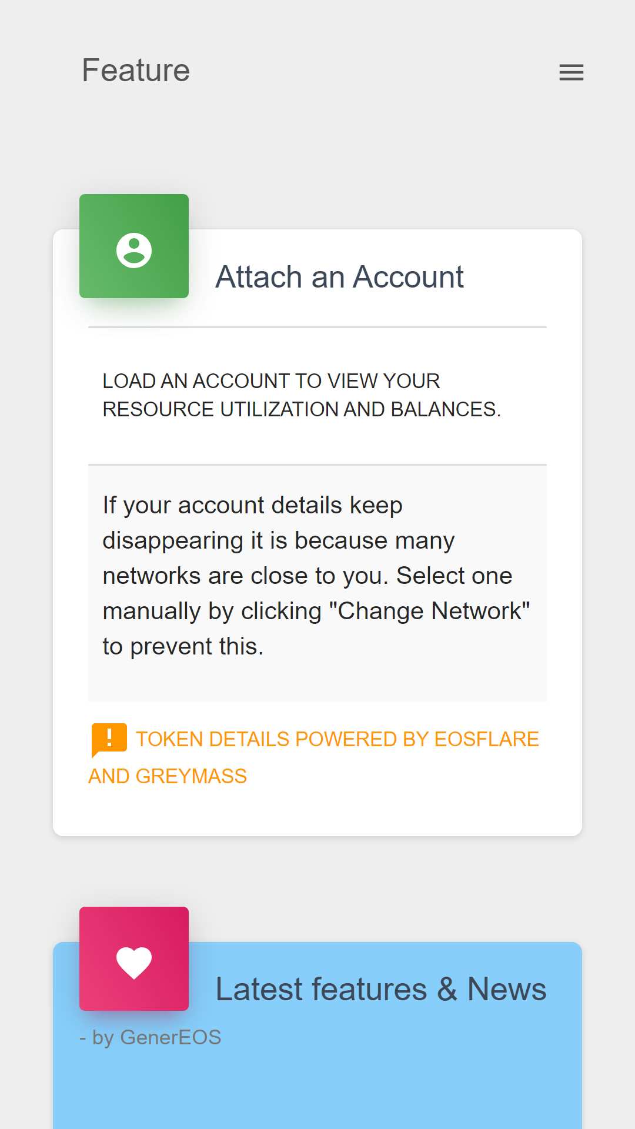Open the hamburger menu

(x=571, y=72)
